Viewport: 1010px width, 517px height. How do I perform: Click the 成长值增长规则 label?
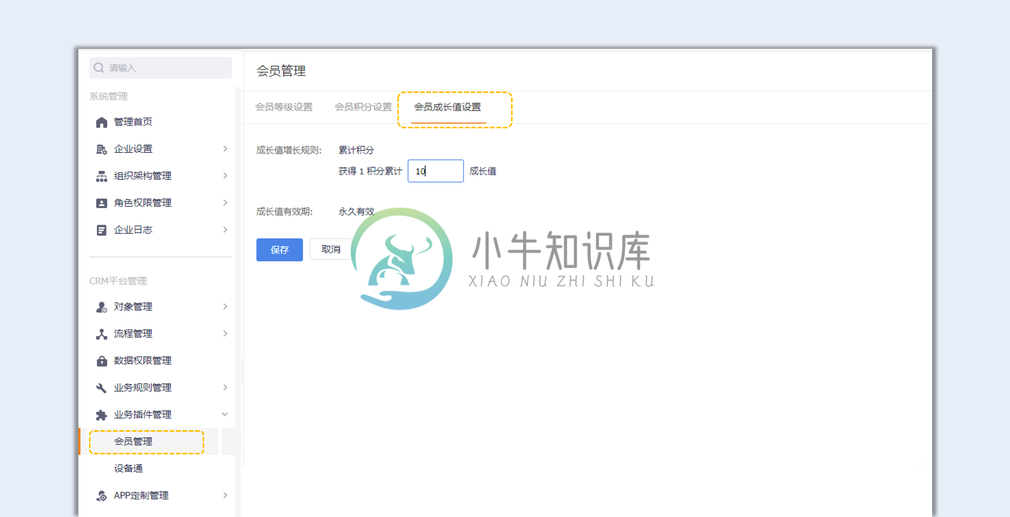(x=289, y=150)
